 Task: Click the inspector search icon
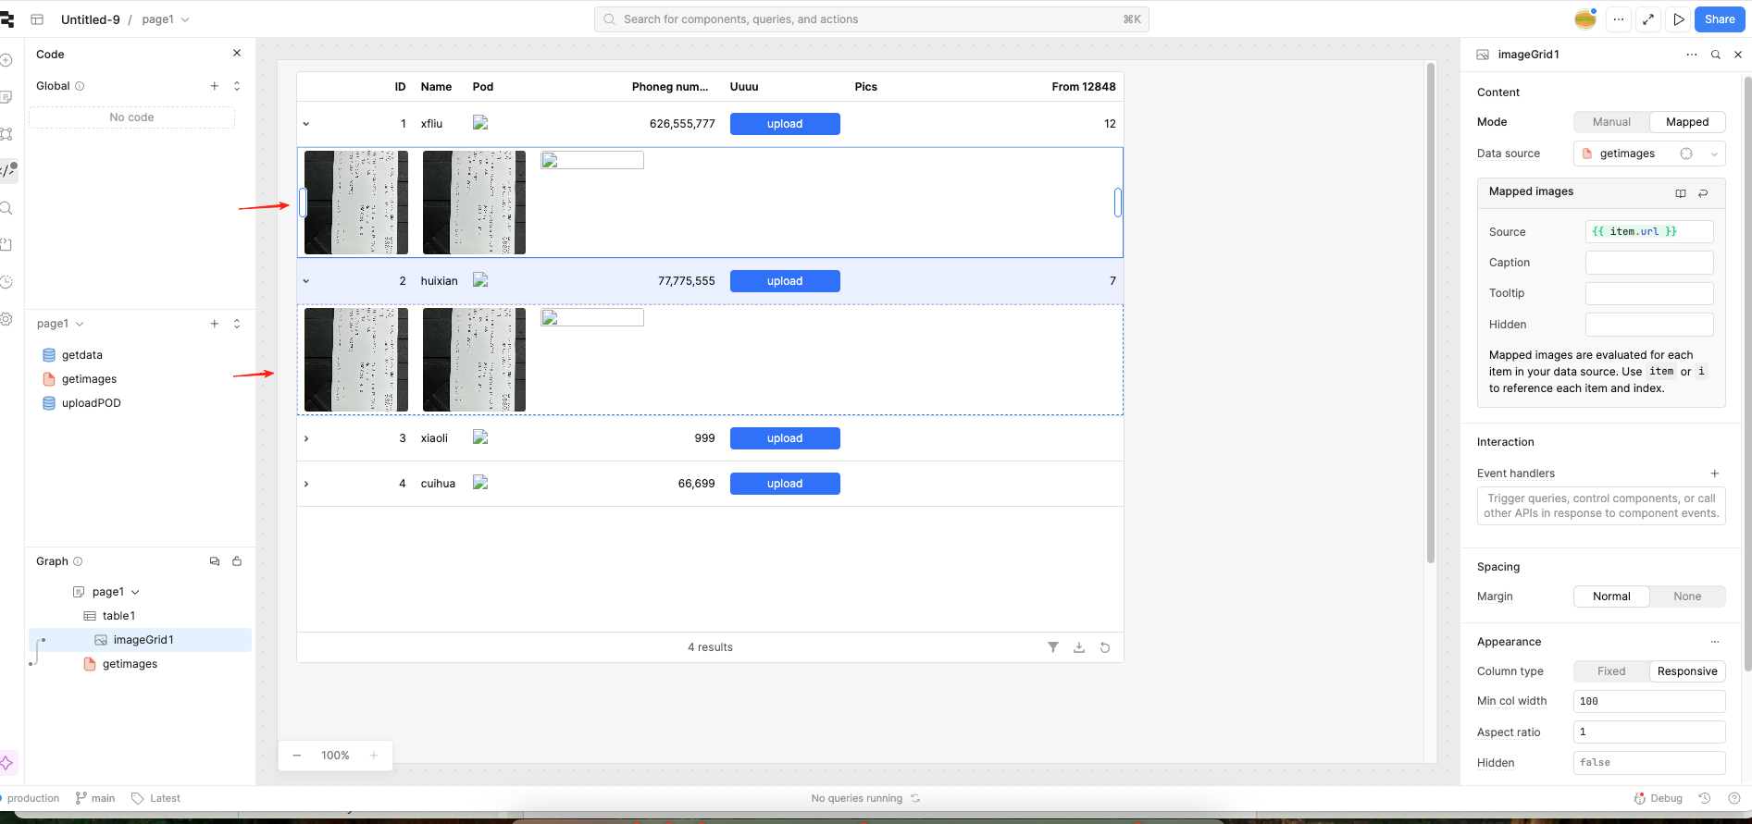(x=1715, y=55)
